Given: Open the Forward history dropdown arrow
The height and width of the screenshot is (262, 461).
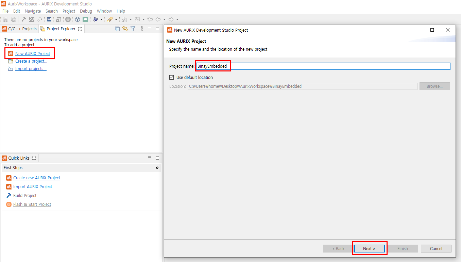Looking at the screenshot, I should pos(177,19).
